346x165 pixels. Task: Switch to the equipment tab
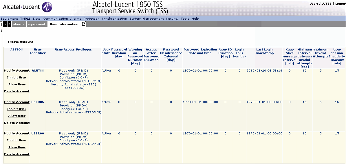[x=37, y=24]
